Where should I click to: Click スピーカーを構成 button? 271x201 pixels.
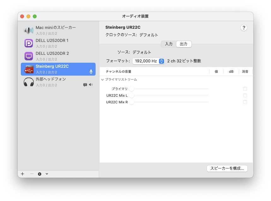click(227, 168)
